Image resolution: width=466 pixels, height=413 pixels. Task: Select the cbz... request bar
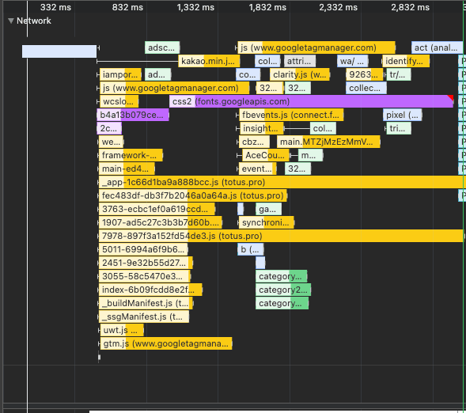pos(254,142)
